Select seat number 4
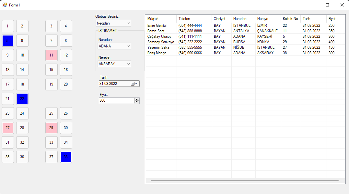The width and height of the screenshot is (349, 194). click(x=66, y=26)
